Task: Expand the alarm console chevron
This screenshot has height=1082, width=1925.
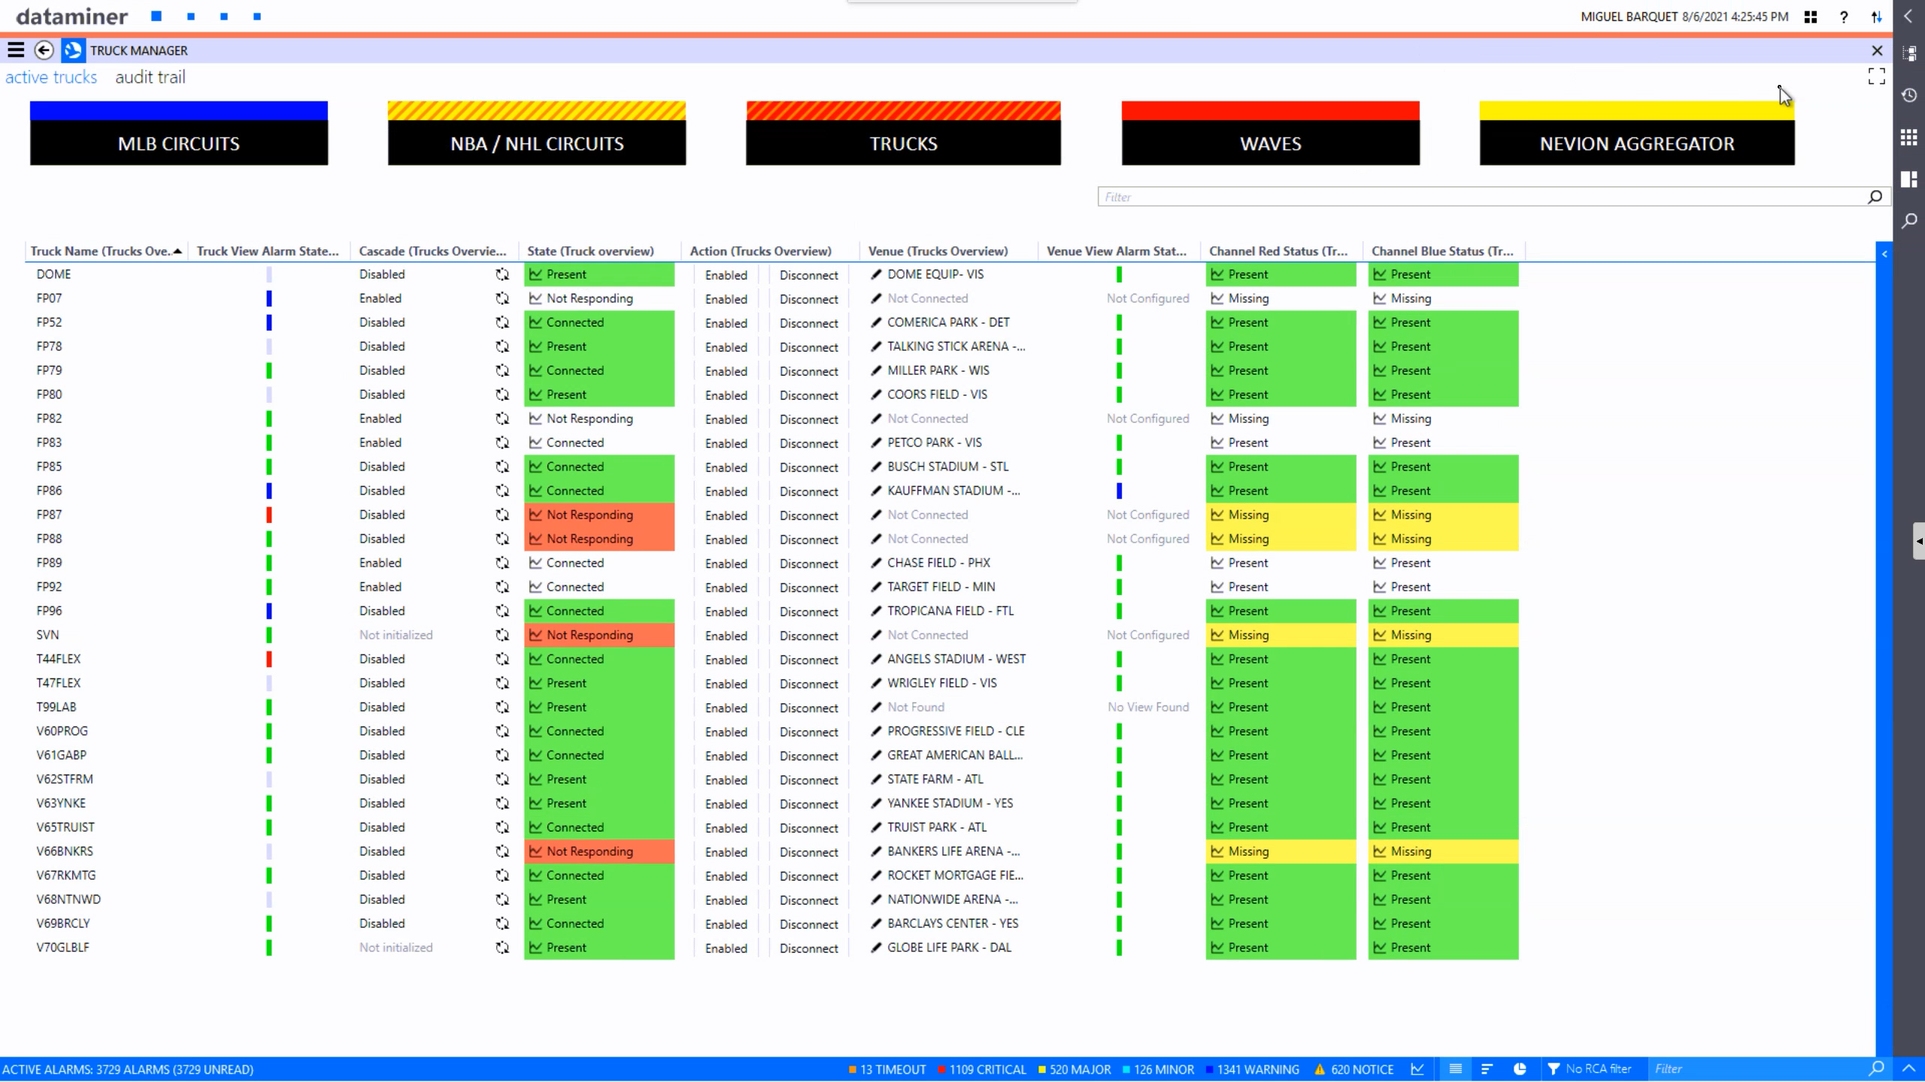Action: [x=1908, y=1068]
